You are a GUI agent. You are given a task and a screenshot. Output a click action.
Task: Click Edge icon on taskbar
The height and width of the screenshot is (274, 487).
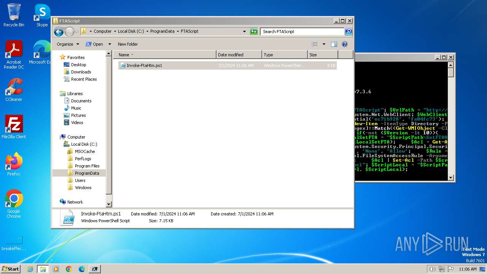(82, 269)
